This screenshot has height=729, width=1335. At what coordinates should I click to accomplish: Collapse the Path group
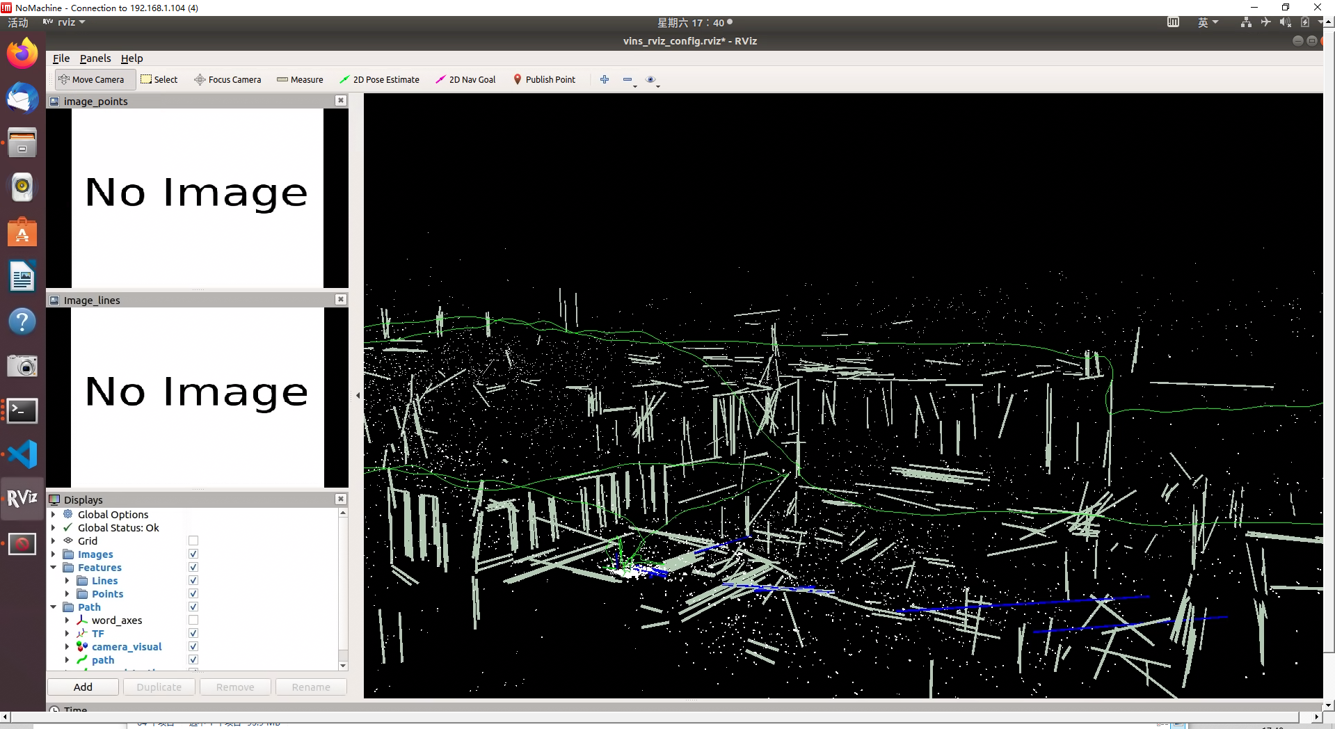tap(54, 607)
